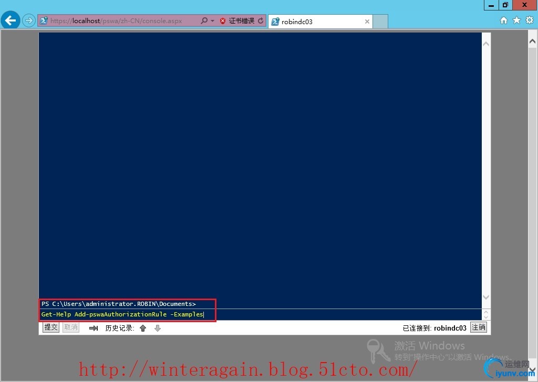The image size is (538, 382).
Task: Click the 提交 (Submit) button
Action: 51,327
